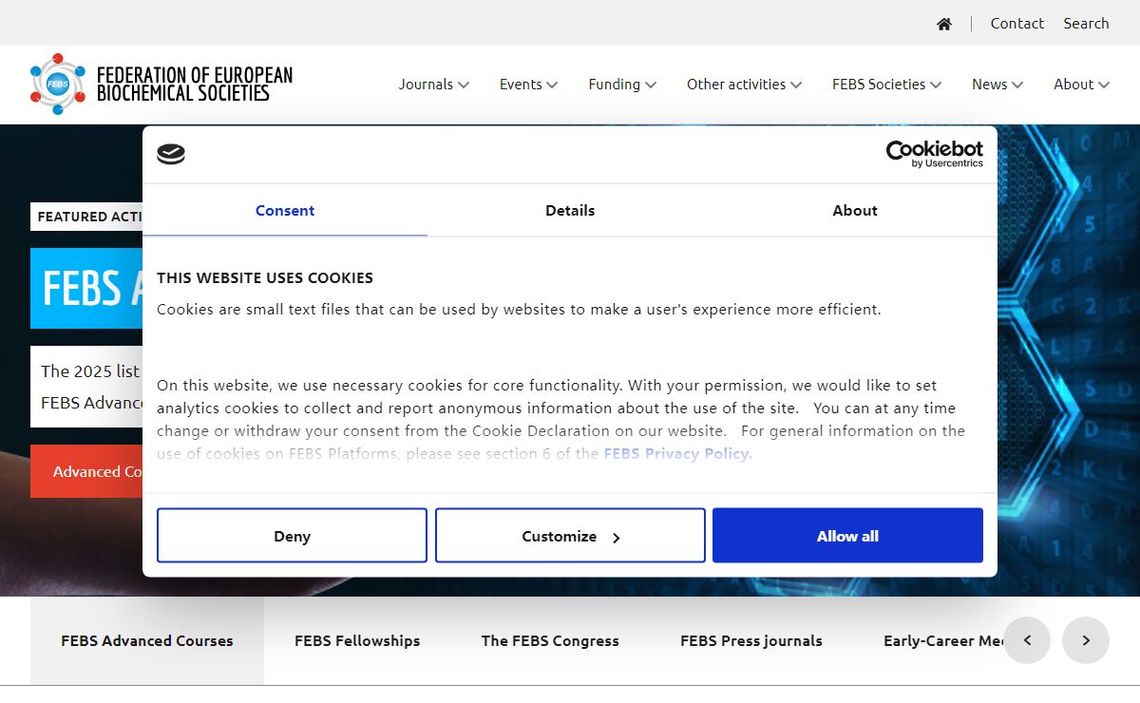Image resolution: width=1140 pixels, height=703 pixels.
Task: Open the Customize cookie options
Action: click(570, 536)
